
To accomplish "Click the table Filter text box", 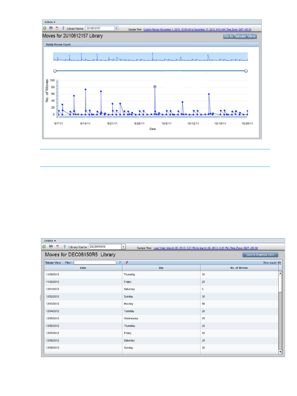I will pos(95,263).
